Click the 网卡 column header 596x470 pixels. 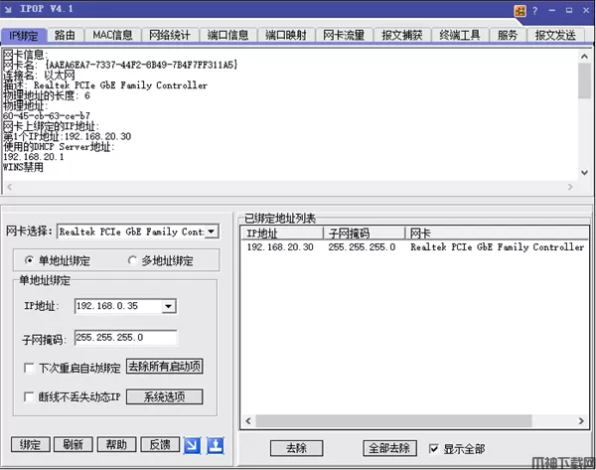coord(497,234)
